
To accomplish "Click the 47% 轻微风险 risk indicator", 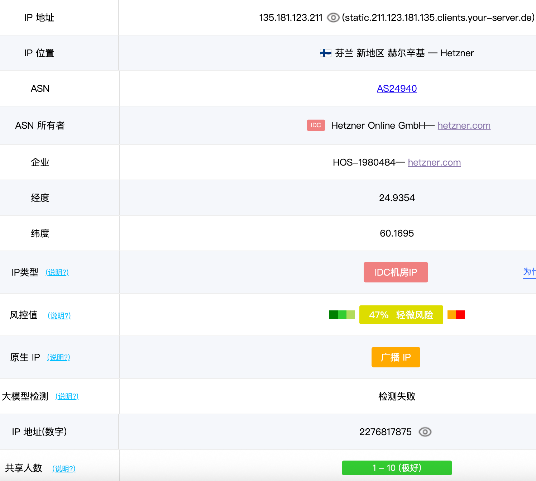I will (x=401, y=315).
